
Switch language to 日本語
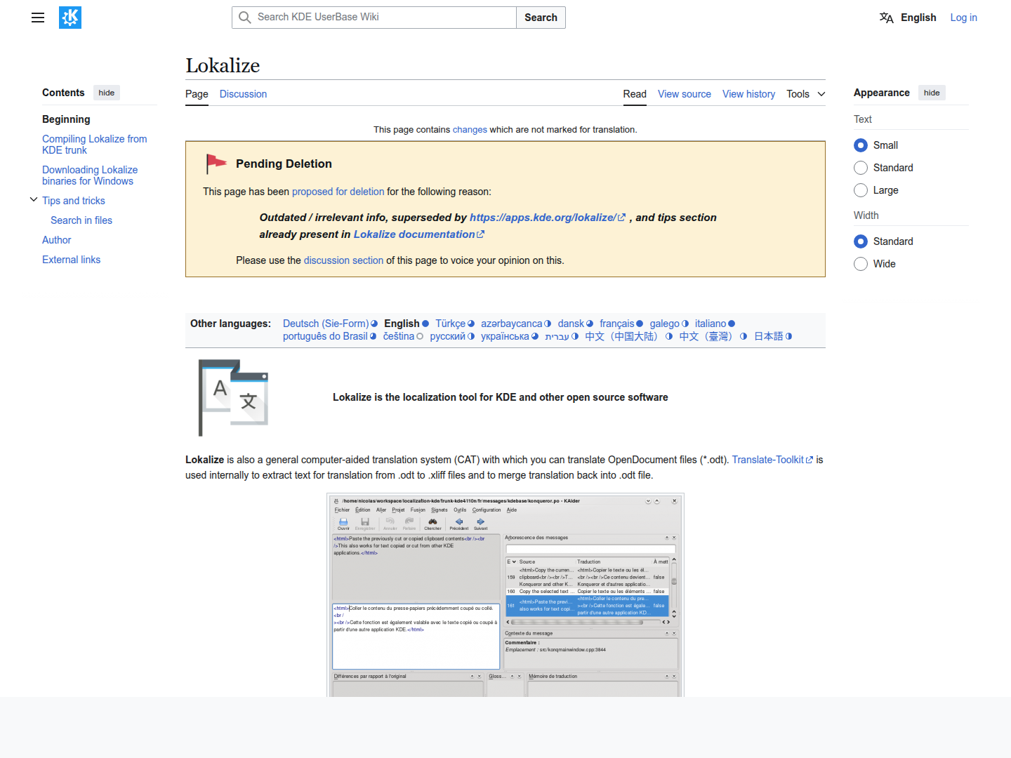click(x=768, y=336)
